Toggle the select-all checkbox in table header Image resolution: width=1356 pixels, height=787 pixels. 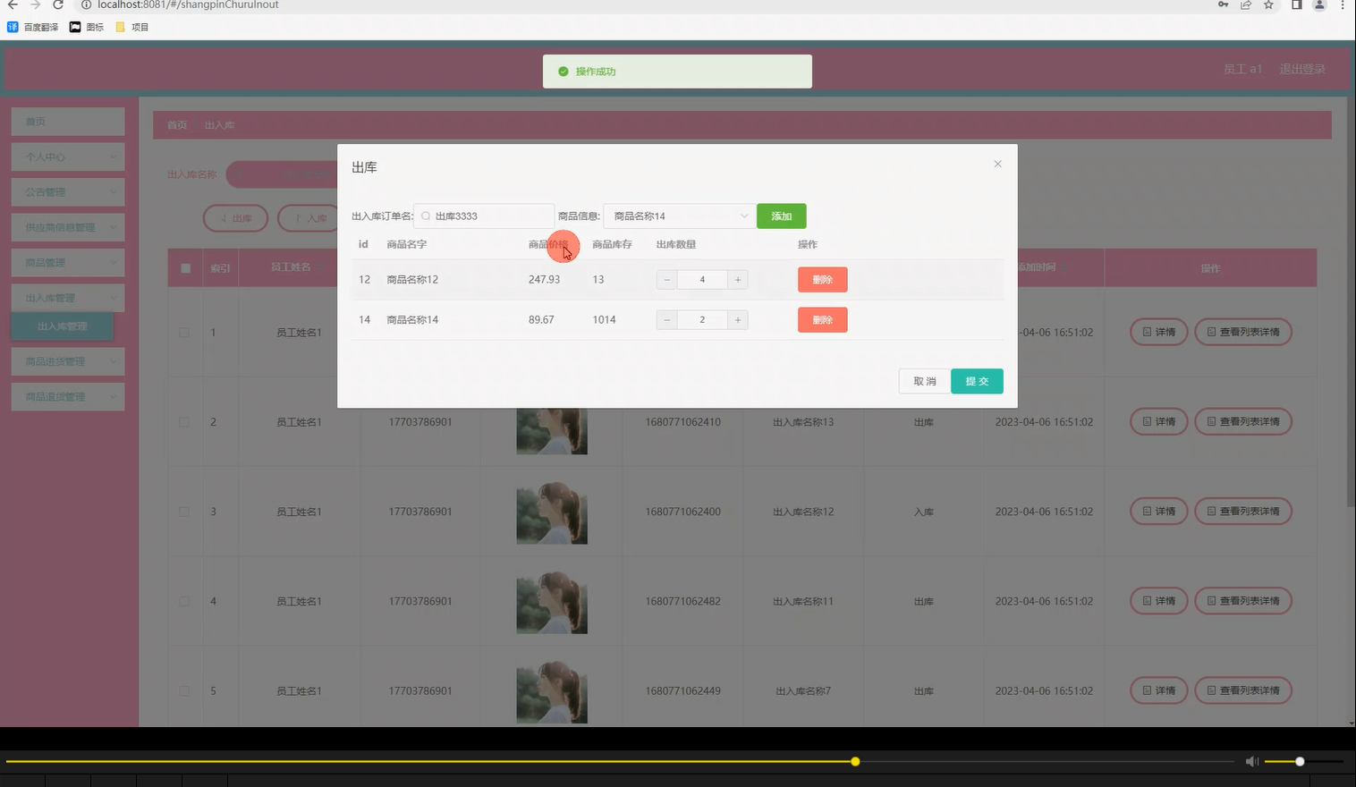point(185,268)
